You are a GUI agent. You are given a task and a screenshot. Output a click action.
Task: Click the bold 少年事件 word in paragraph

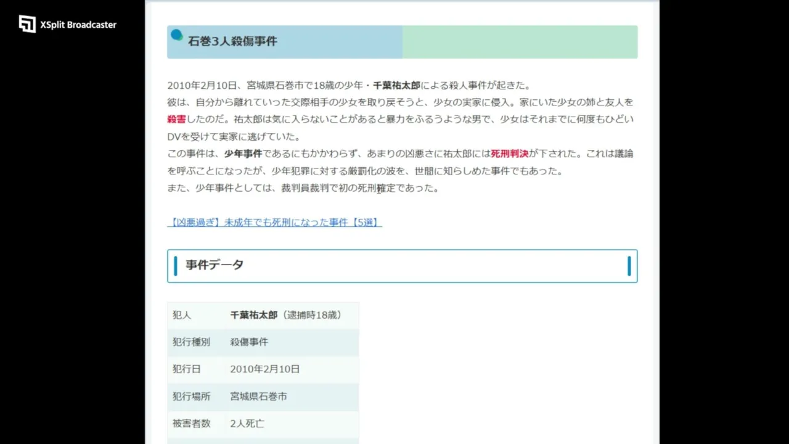243,154
